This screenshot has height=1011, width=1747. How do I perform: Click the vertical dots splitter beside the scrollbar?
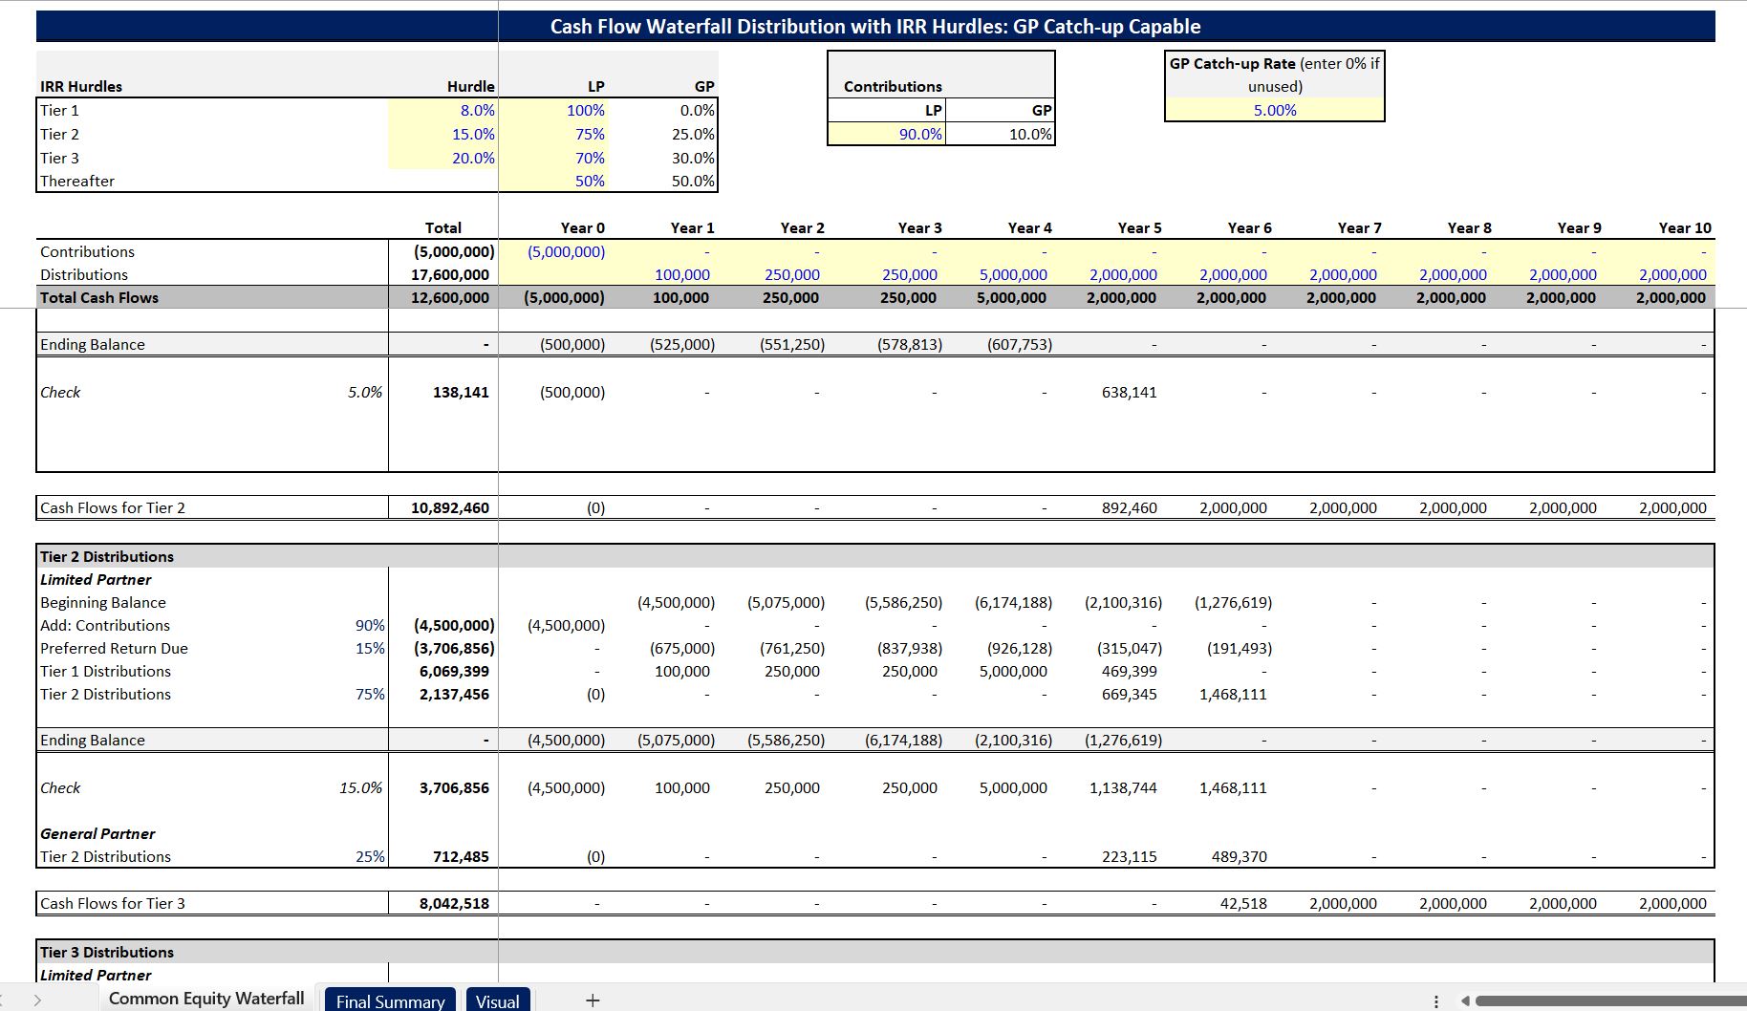tap(1438, 999)
